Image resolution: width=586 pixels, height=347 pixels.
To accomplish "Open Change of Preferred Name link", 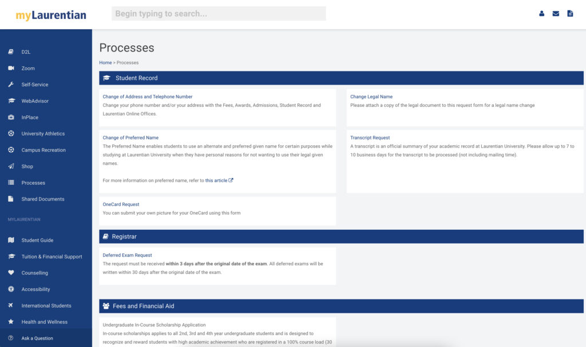I will pos(130,138).
